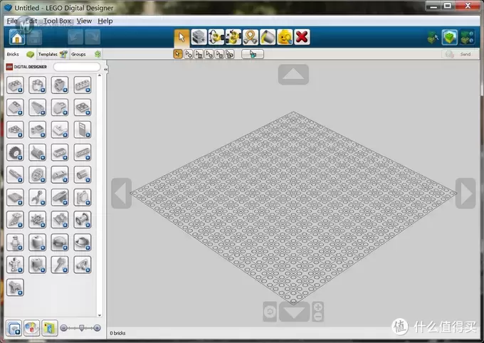
Task: Zoom in with the plus button
Action: pyautogui.click(x=318, y=307)
